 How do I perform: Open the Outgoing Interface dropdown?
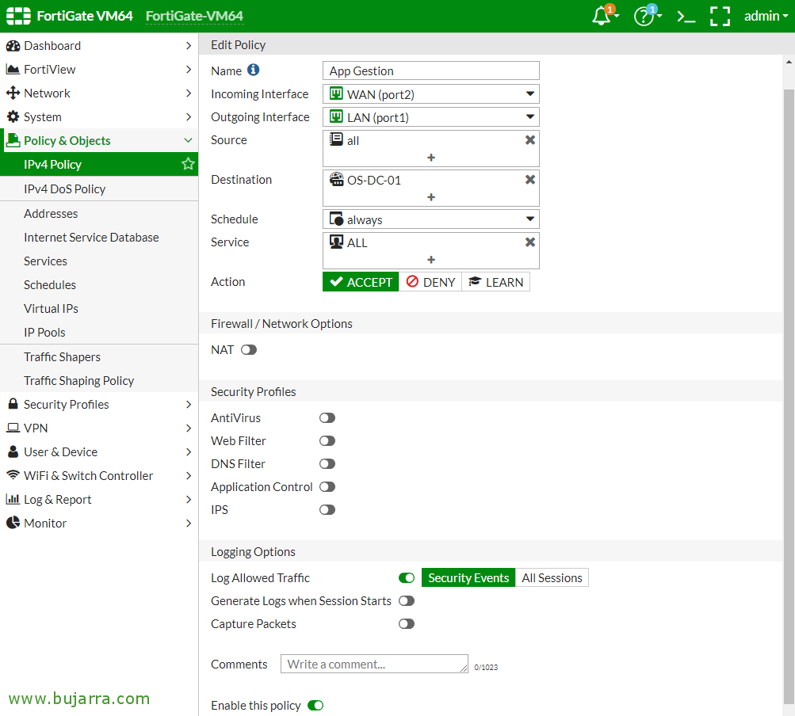coord(431,117)
